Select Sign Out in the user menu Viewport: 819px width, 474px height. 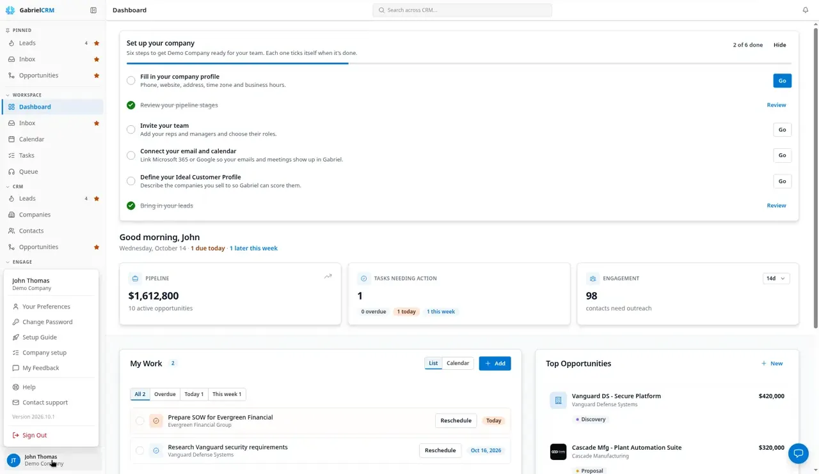coord(51,435)
